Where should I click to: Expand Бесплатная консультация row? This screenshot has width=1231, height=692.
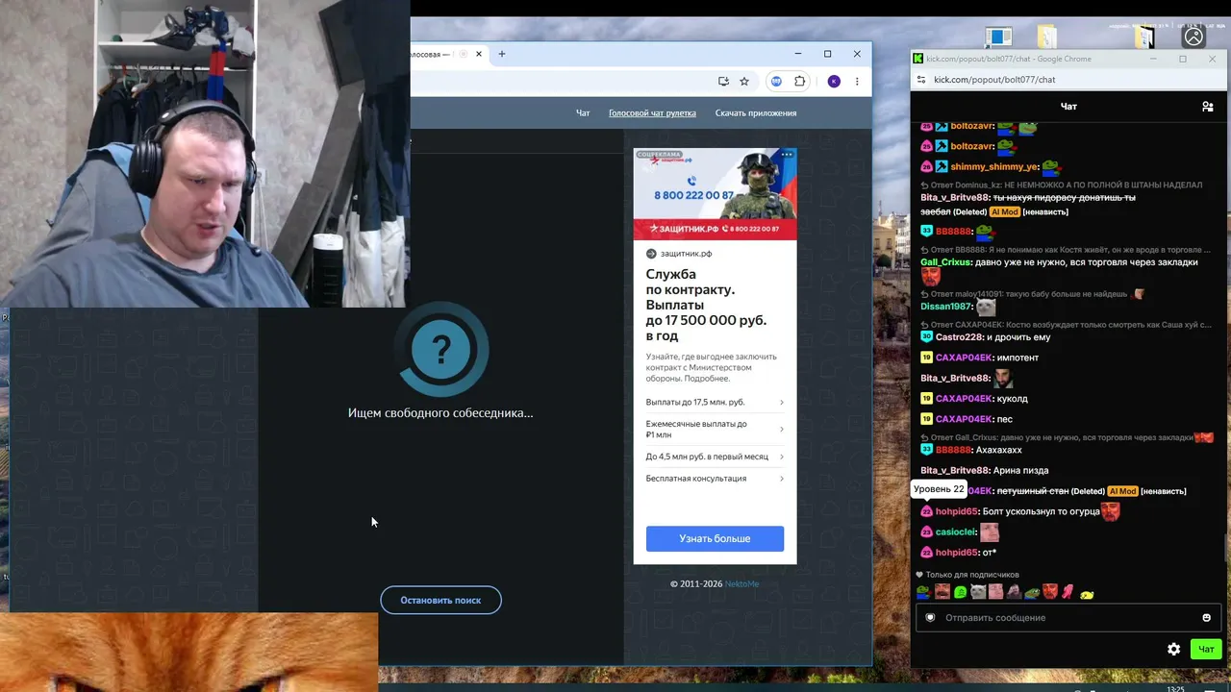[x=715, y=478]
